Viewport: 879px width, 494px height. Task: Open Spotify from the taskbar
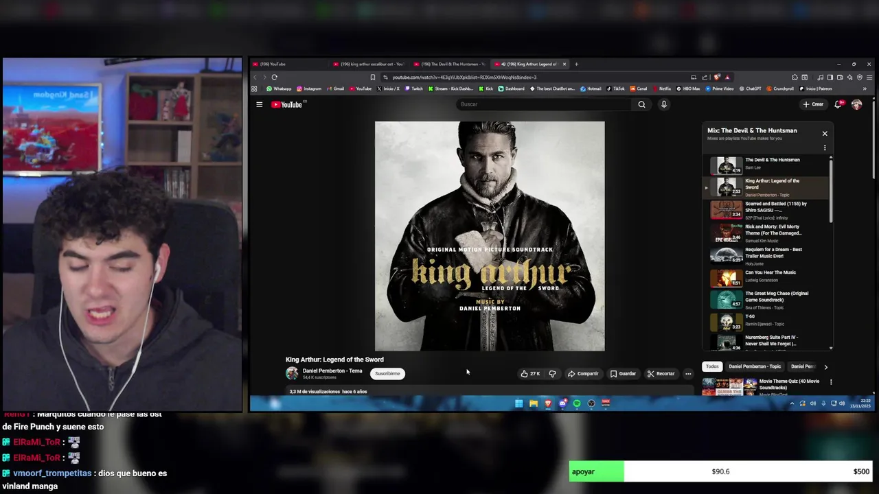[x=577, y=403]
